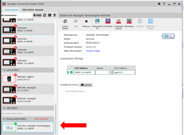Click Check Status refresh icon

click(x=65, y=21)
